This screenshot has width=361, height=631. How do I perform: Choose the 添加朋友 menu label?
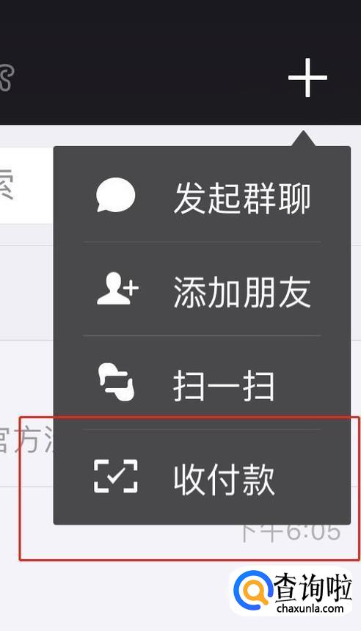click(242, 292)
